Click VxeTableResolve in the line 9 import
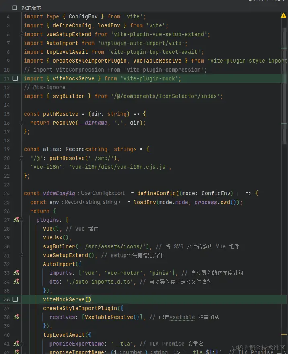Image resolution: width=288 pixels, height=354 pixels. (x=157, y=61)
